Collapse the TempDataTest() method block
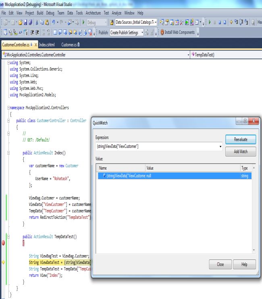This screenshot has width=262, height=299. click(x=8, y=237)
